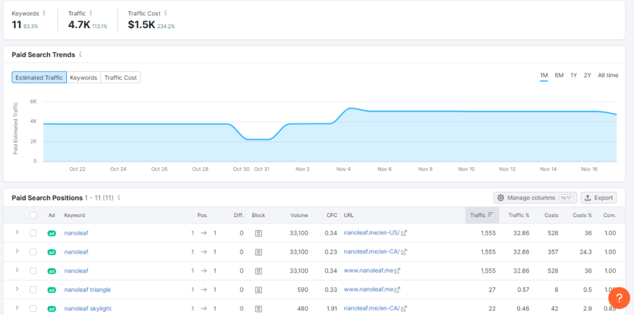Select the 1M time range

point(544,75)
